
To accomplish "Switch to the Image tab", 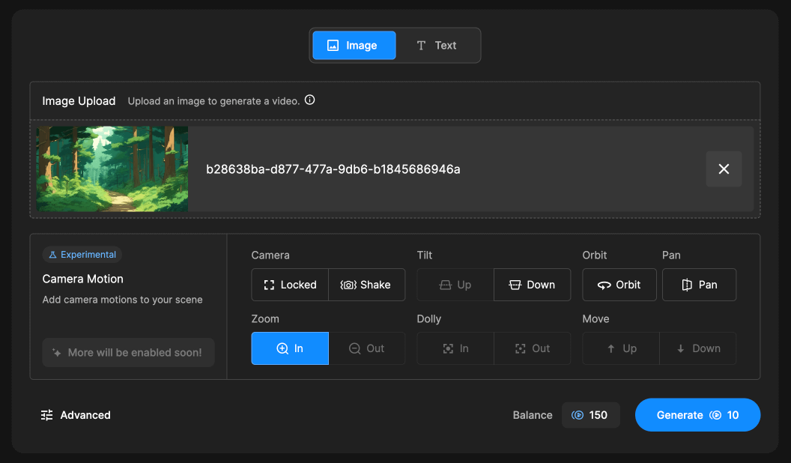I will (x=353, y=46).
